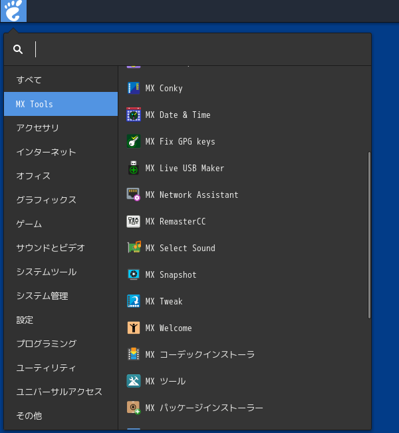Click the "MX Fix GPG keys" text
The height and width of the screenshot is (433, 399).
point(180,142)
